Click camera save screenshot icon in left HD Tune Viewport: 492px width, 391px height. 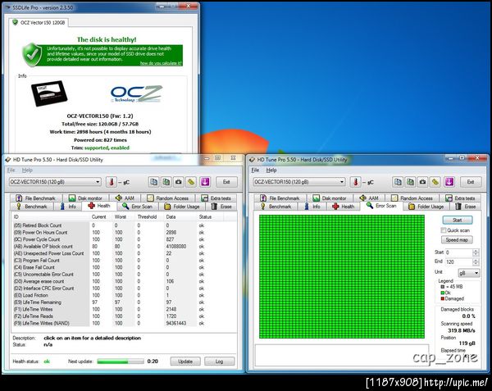click(x=179, y=182)
